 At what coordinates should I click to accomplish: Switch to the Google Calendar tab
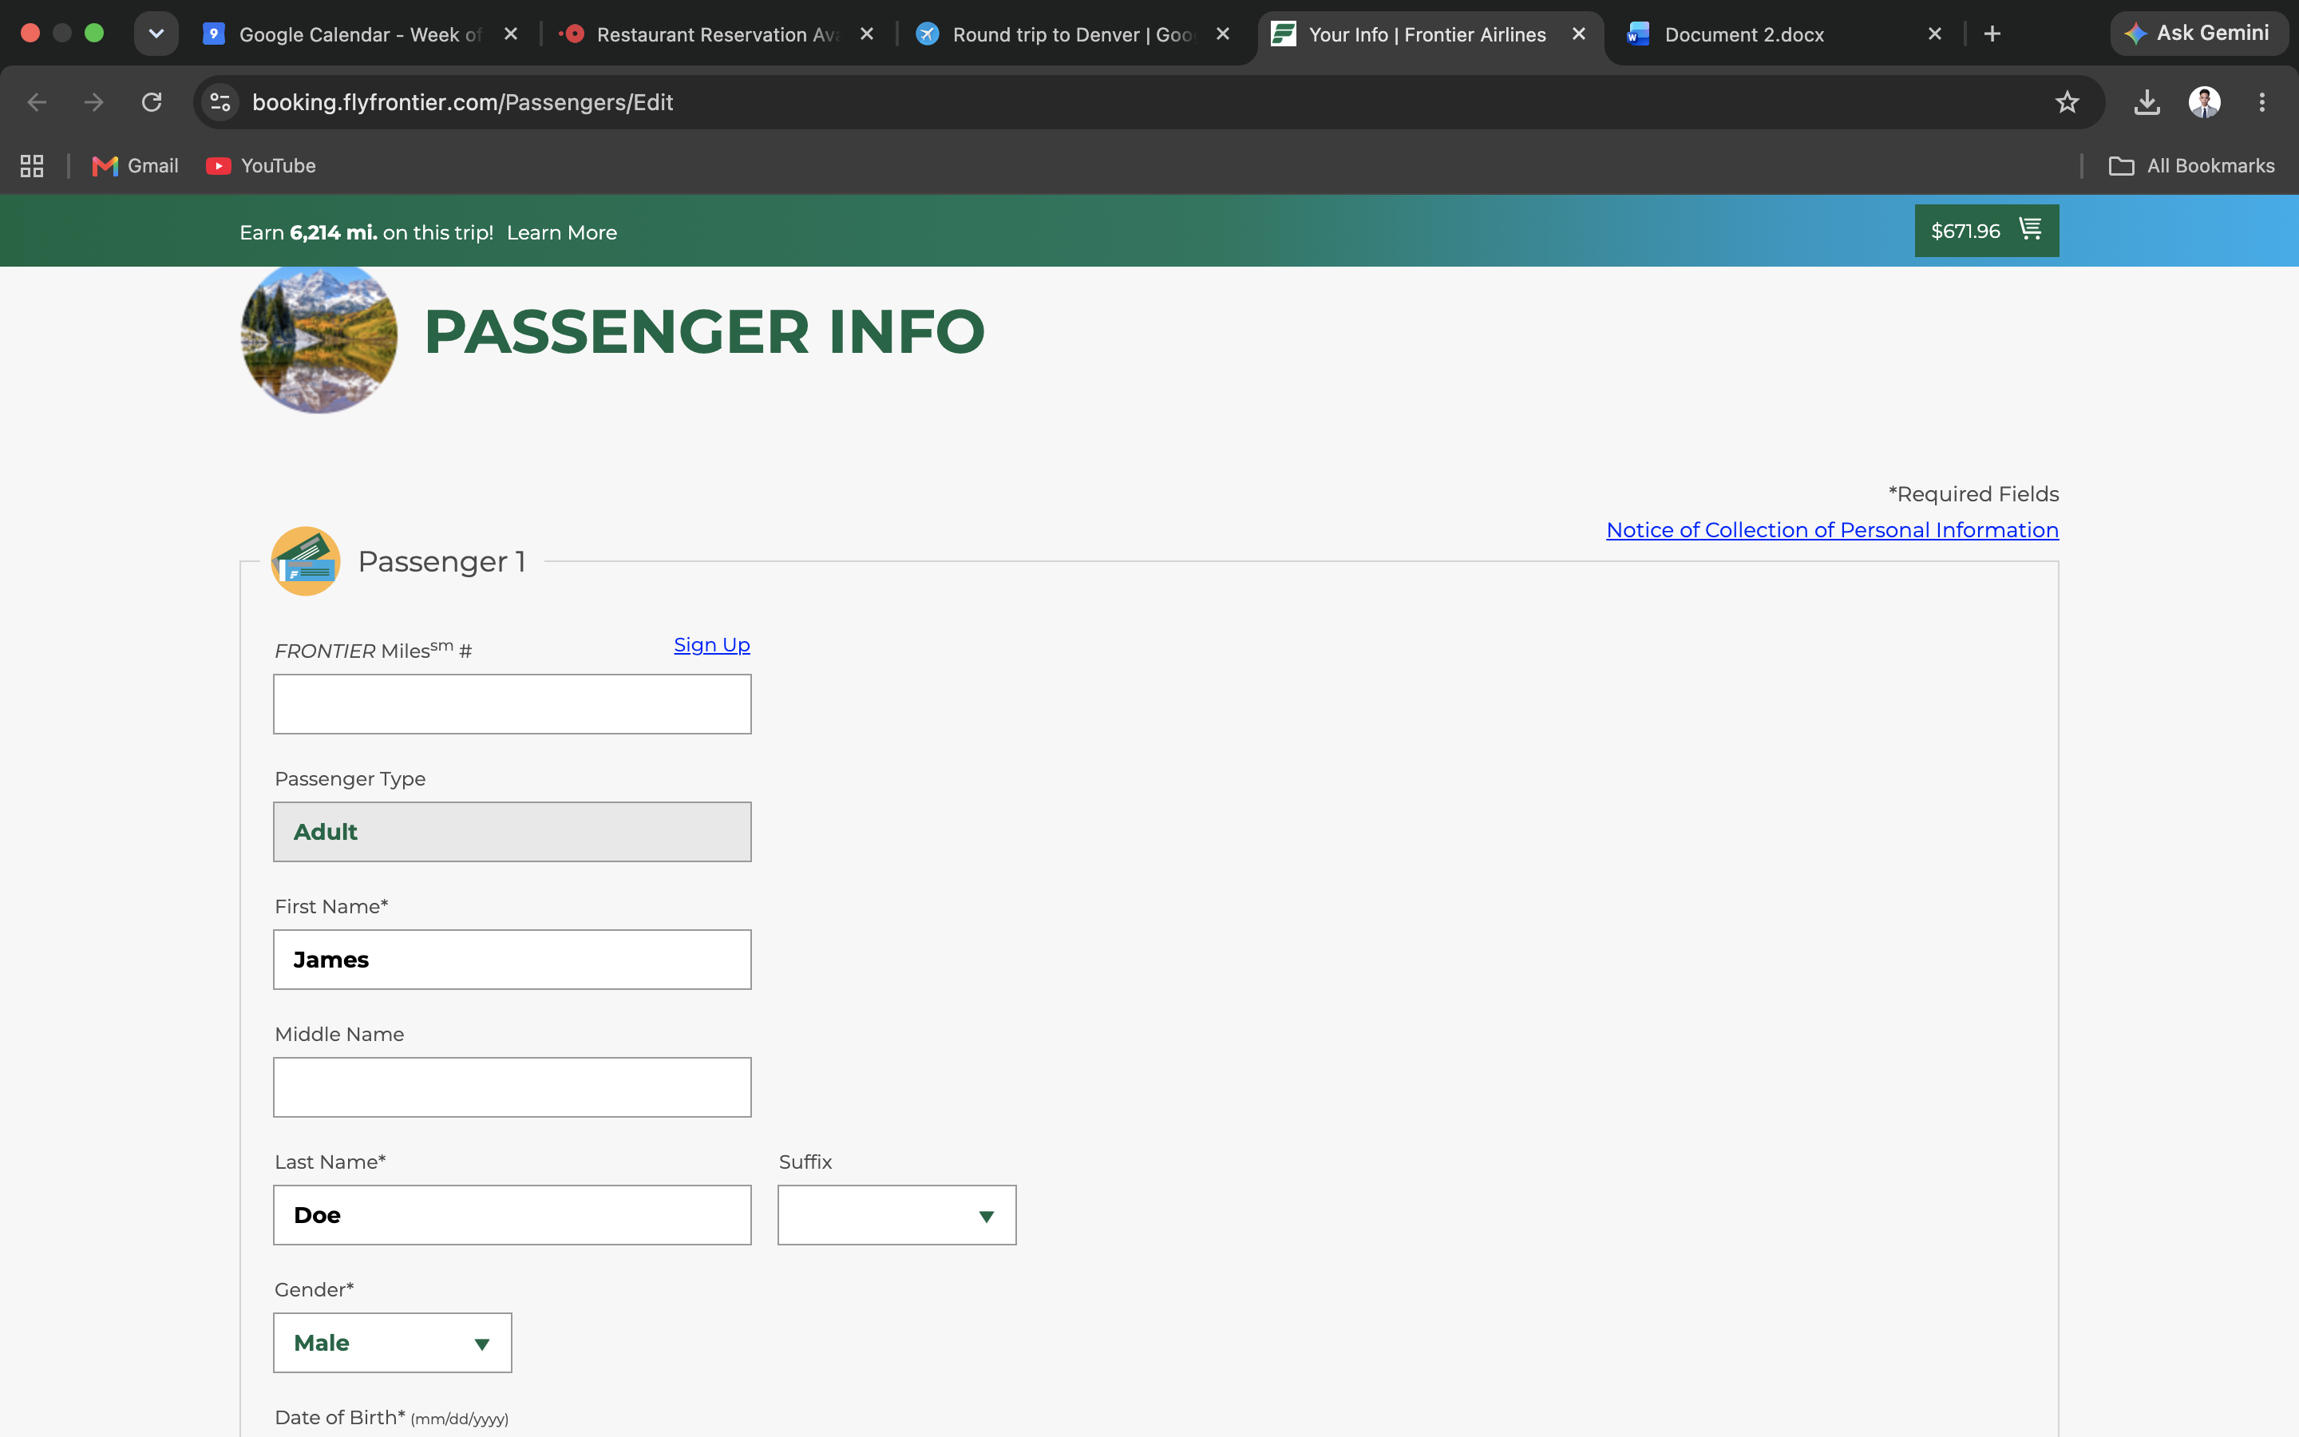click(360, 34)
